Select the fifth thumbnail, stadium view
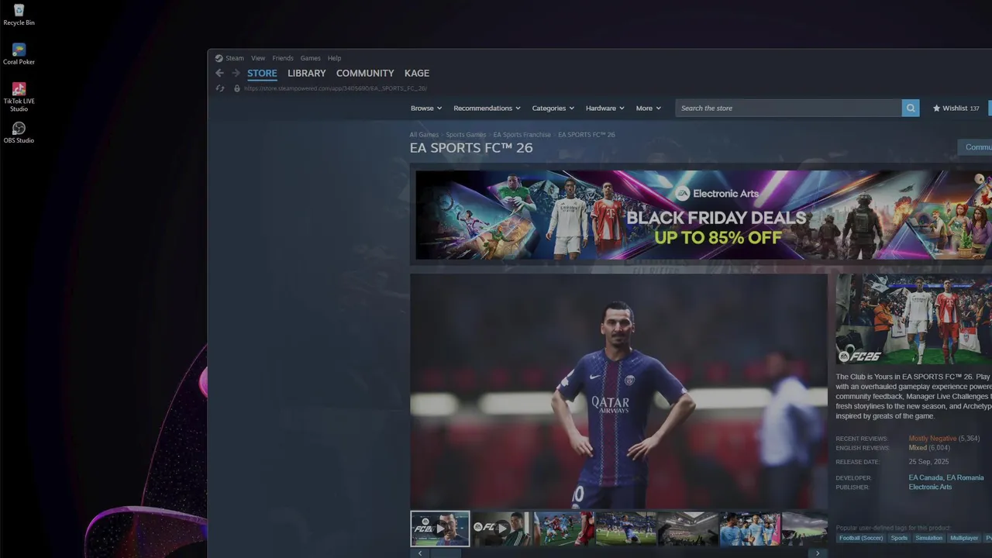This screenshot has width=992, height=558. (687, 529)
